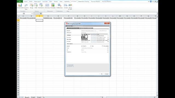This screenshot has height=98, width=175.
Task: Open the Frequency dropdown in dialog
Action: click(108, 52)
